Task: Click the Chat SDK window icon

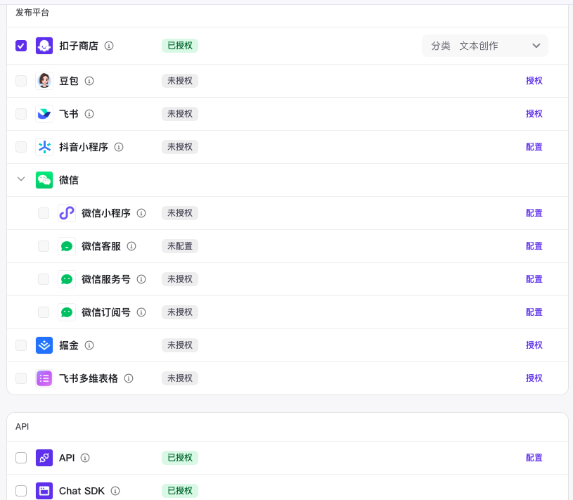Action: pyautogui.click(x=44, y=491)
